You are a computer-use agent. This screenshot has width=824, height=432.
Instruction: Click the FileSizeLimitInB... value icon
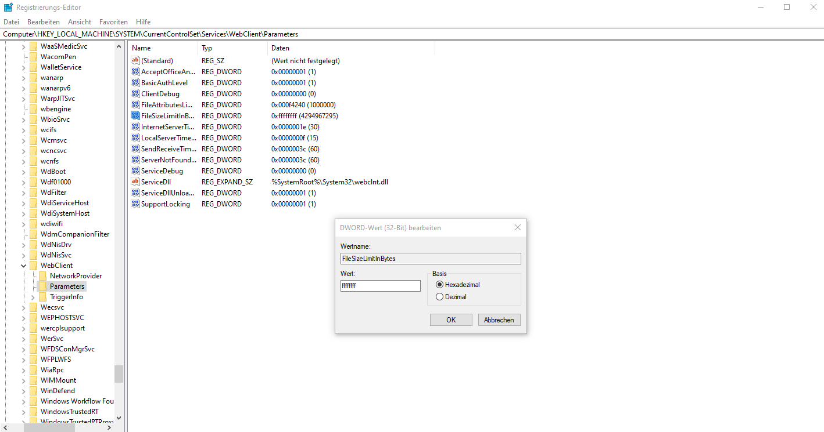point(135,115)
